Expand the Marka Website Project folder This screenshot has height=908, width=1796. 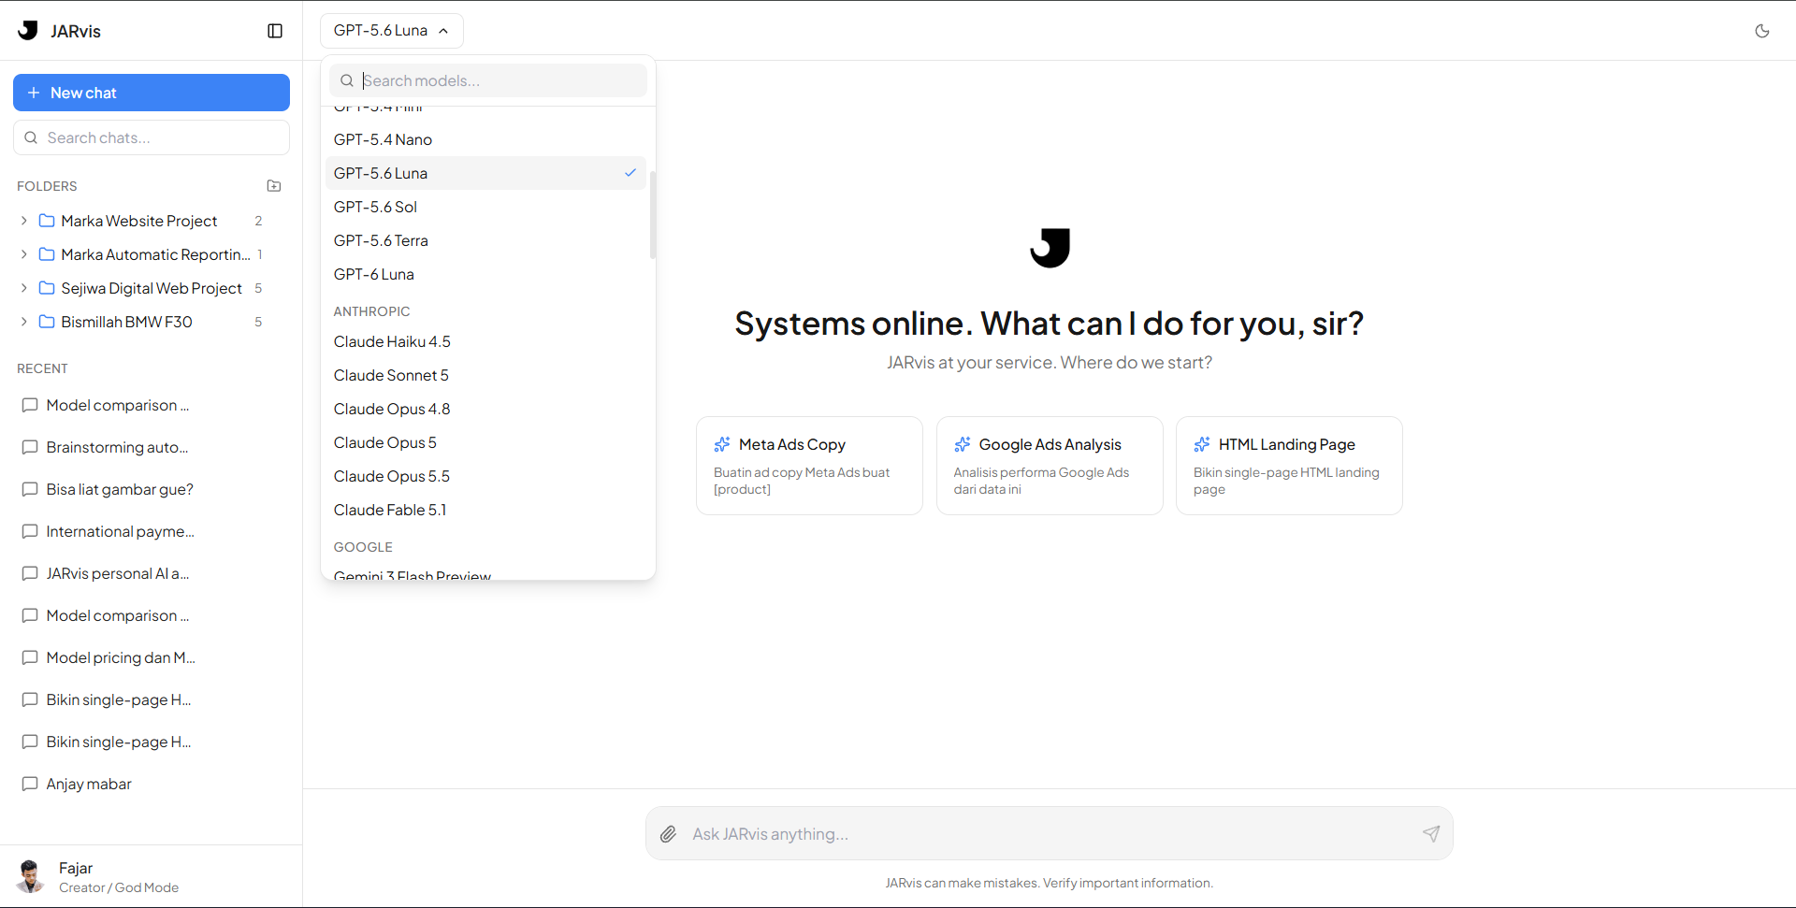click(x=24, y=221)
